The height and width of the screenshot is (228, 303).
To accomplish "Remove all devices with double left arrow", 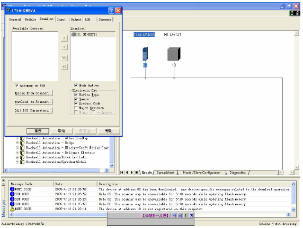I will click(64, 67).
